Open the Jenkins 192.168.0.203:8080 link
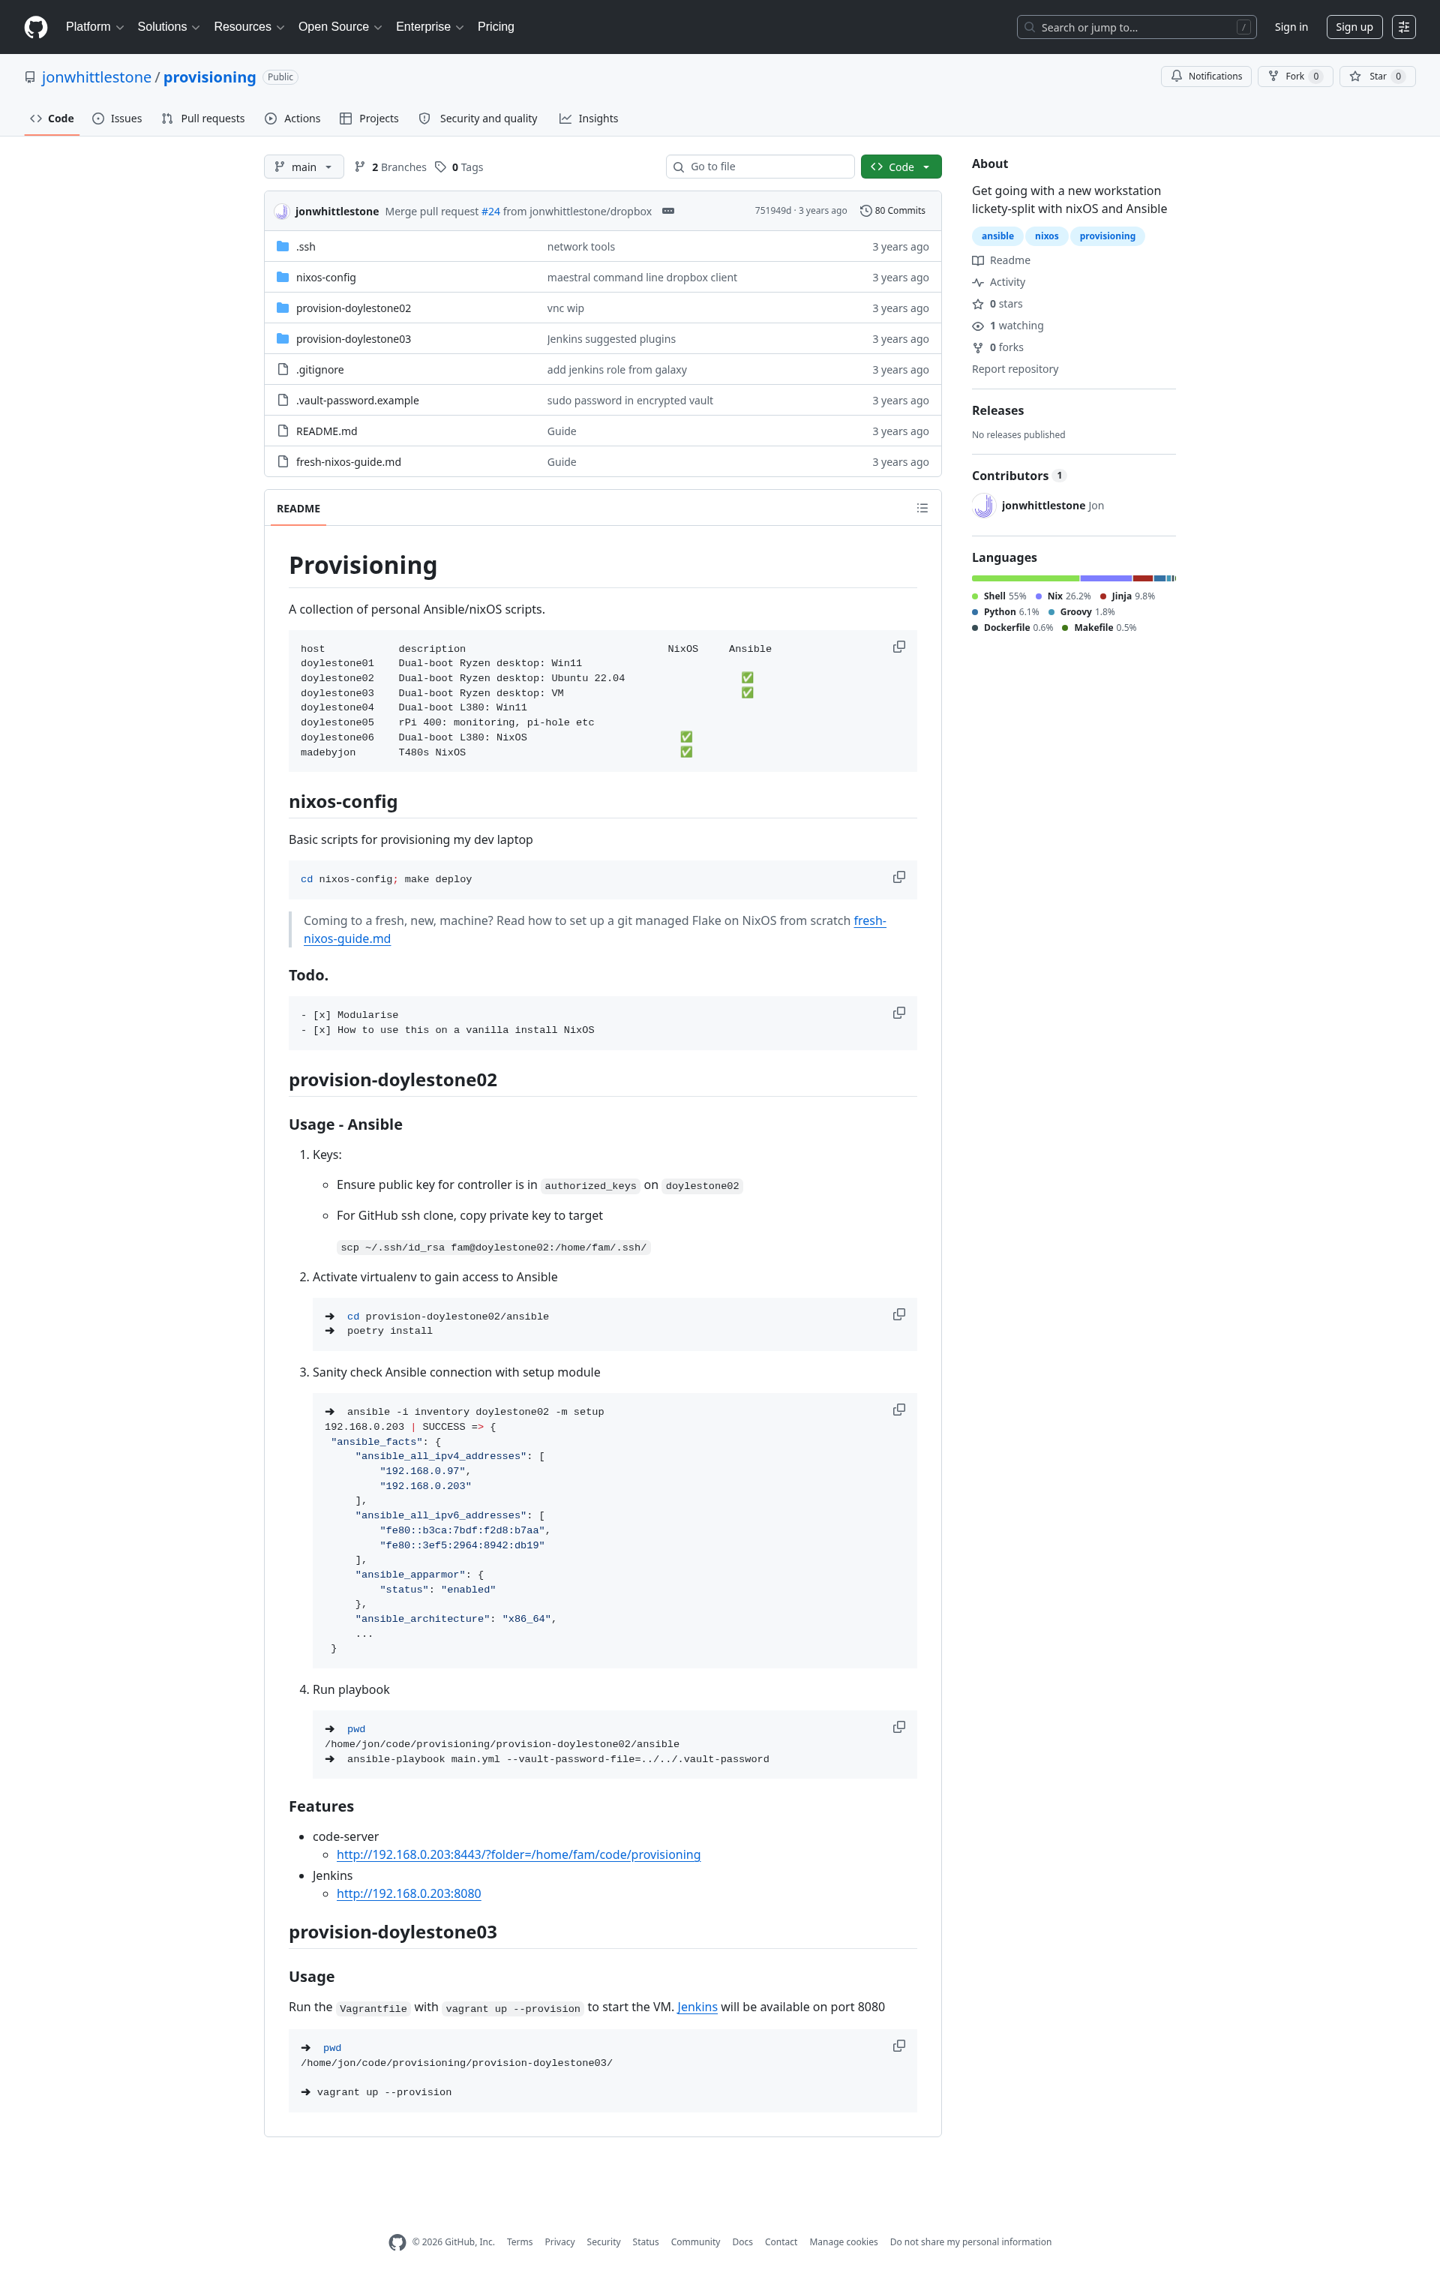This screenshot has height=2282, width=1440. pos(408,1893)
